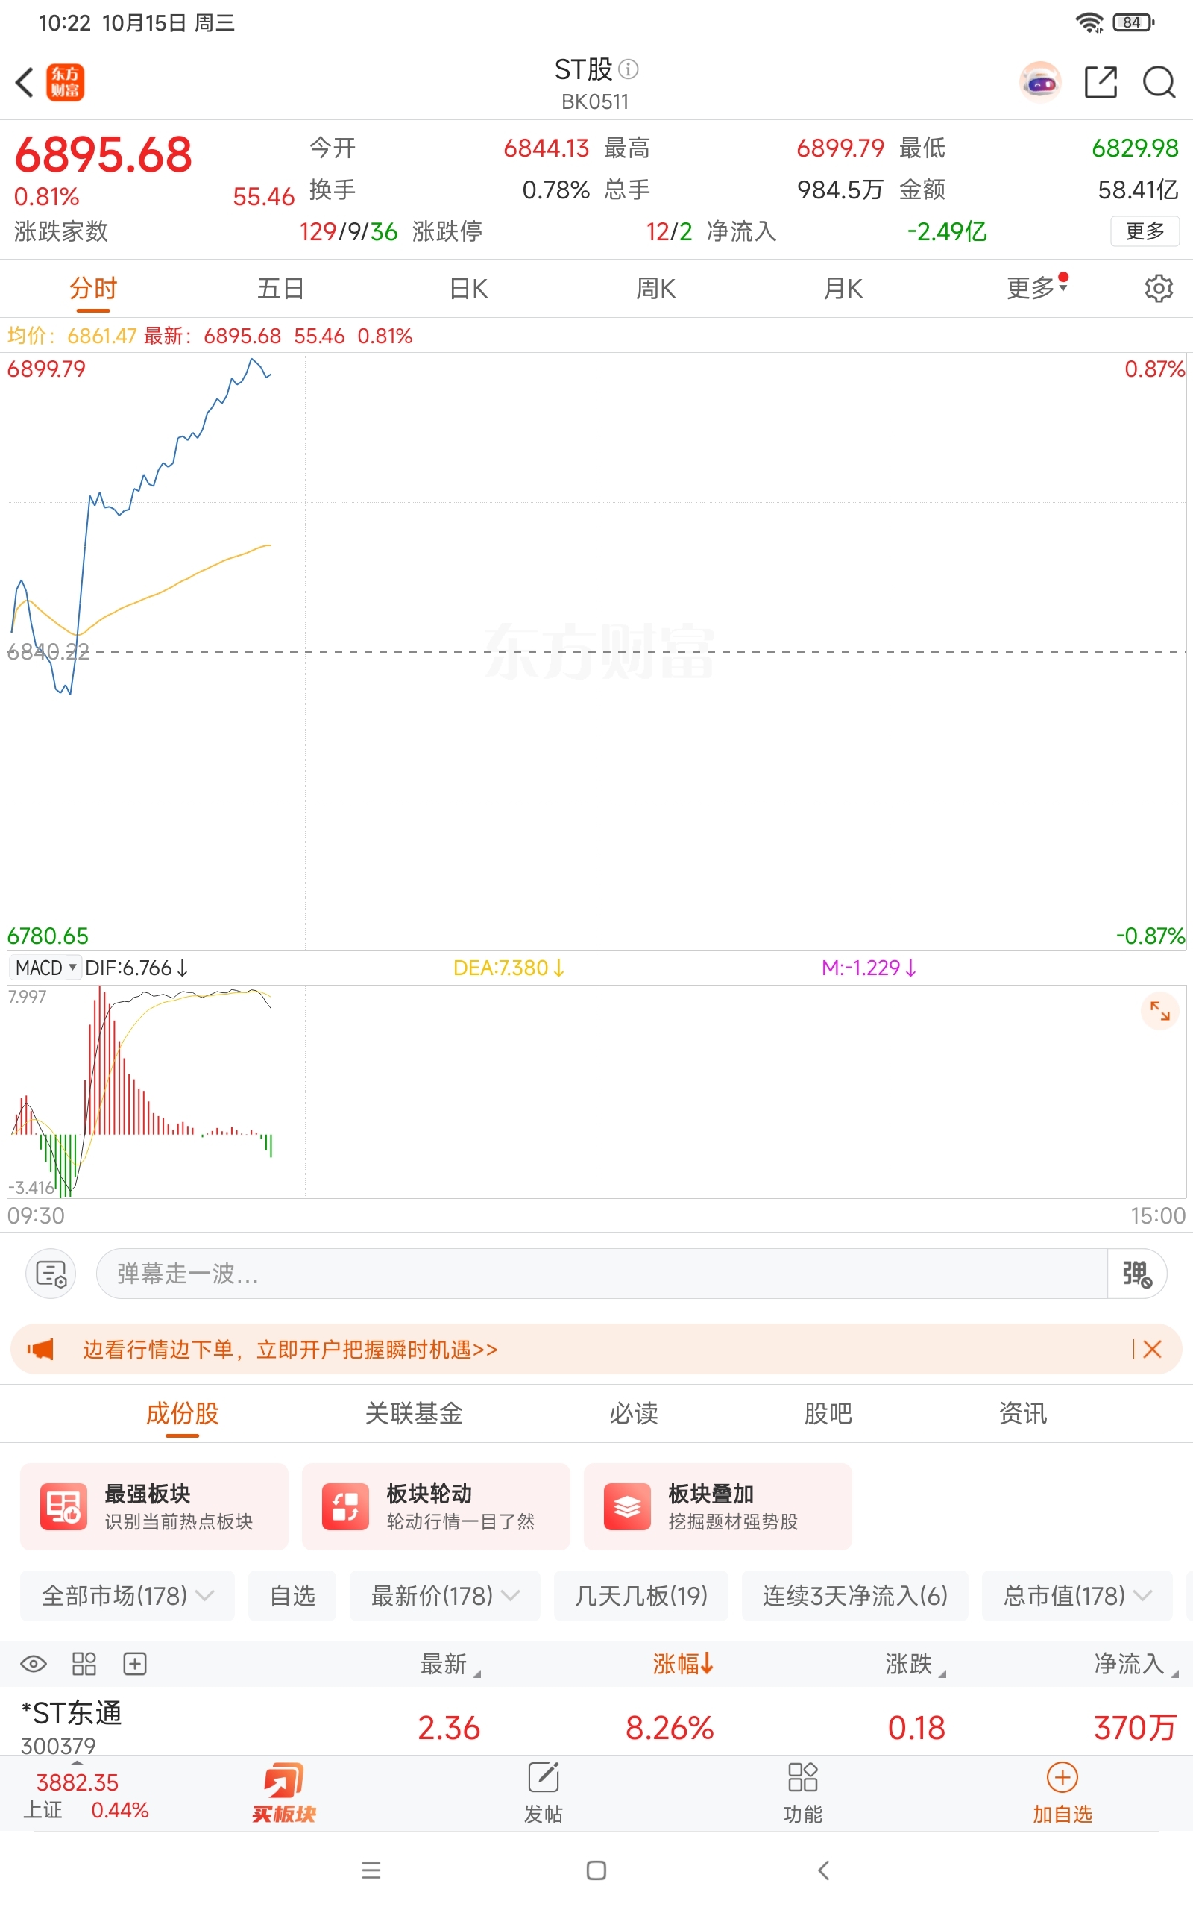Tap the 买板块 buy sector icon

pos(284,1793)
